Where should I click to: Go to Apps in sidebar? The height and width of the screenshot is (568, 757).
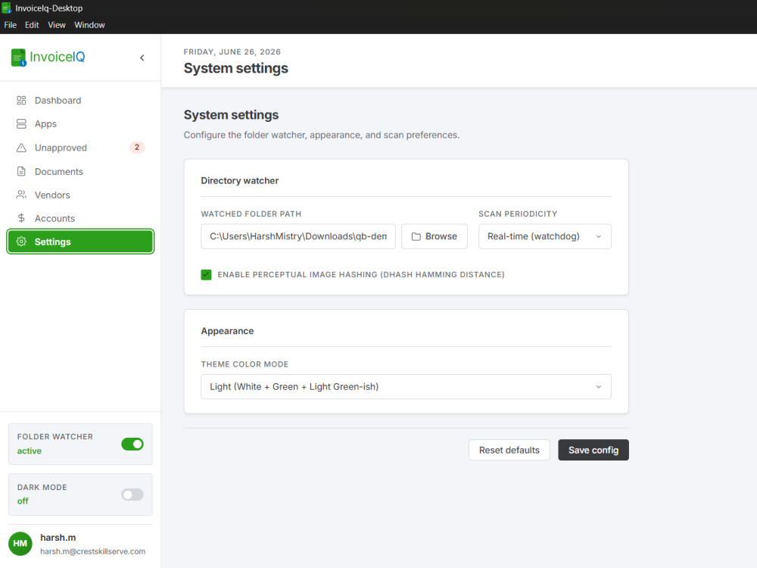(x=80, y=124)
